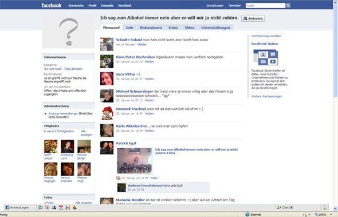Image resolution: width=338 pixels, height=217 pixels.
Task: Click the Facebook-Seiten promotional icon
Action: click(266, 57)
